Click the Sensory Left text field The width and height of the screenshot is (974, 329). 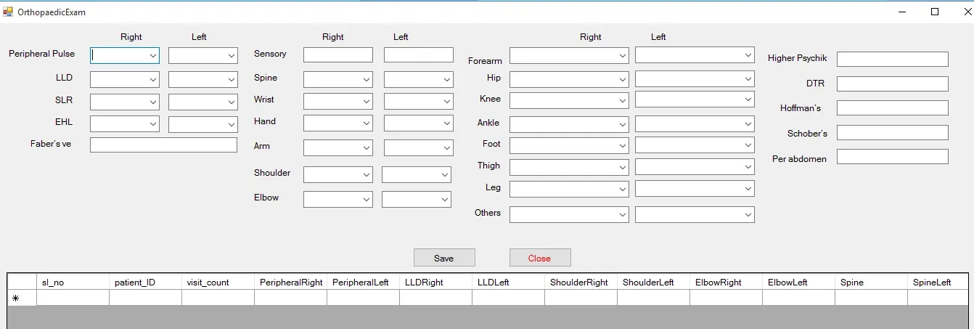pos(419,54)
